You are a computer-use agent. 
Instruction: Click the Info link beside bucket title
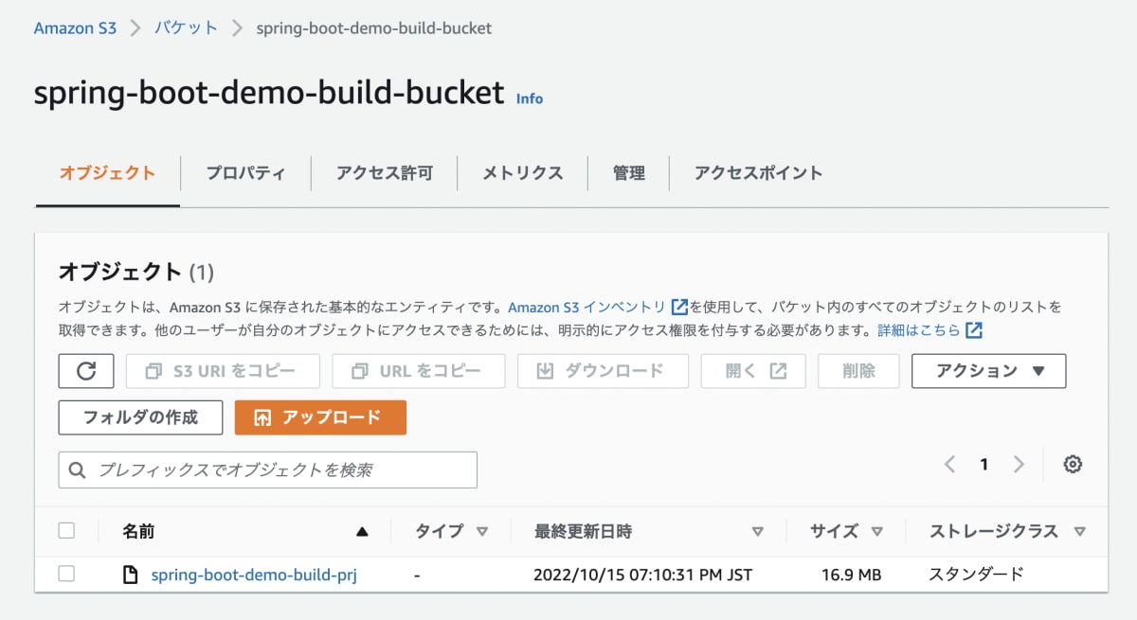click(x=530, y=98)
